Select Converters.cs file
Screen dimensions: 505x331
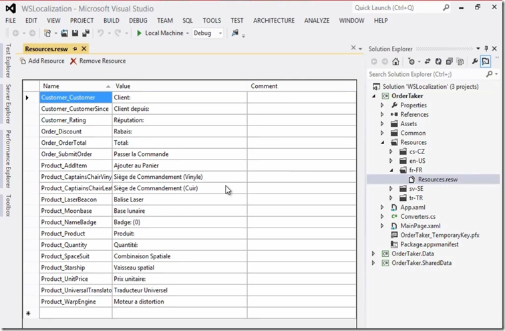point(417,216)
